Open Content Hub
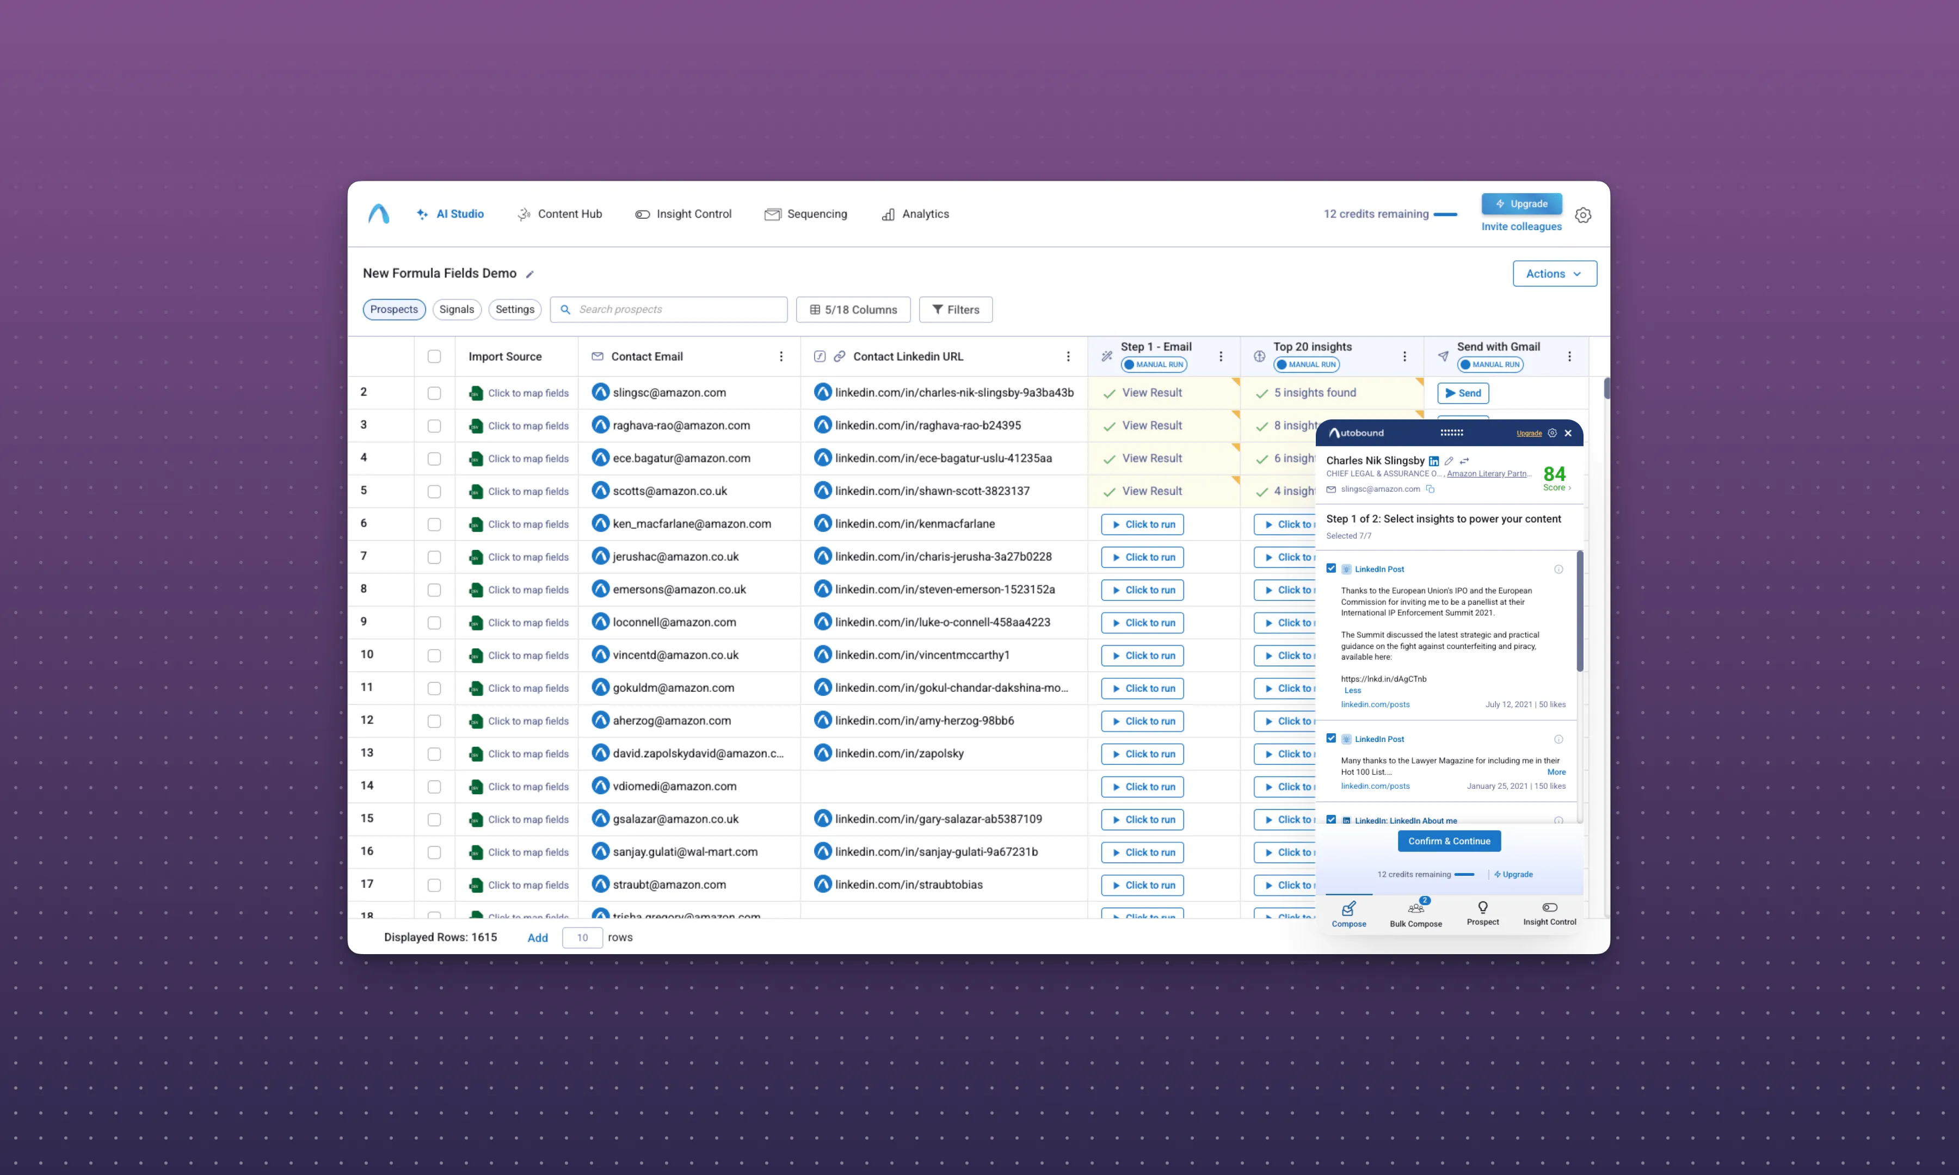1959x1175 pixels. point(559,214)
